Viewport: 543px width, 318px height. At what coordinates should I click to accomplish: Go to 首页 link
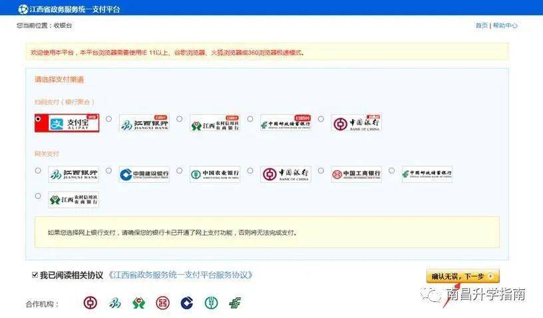point(481,25)
